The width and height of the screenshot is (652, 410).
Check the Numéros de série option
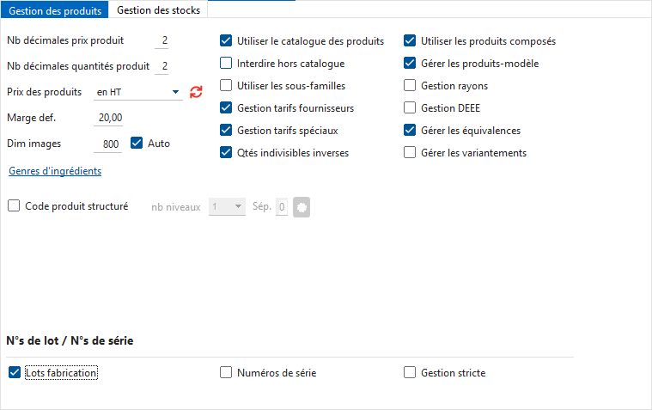coord(226,373)
